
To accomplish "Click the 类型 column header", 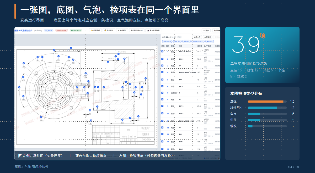I will coord(173,46).
